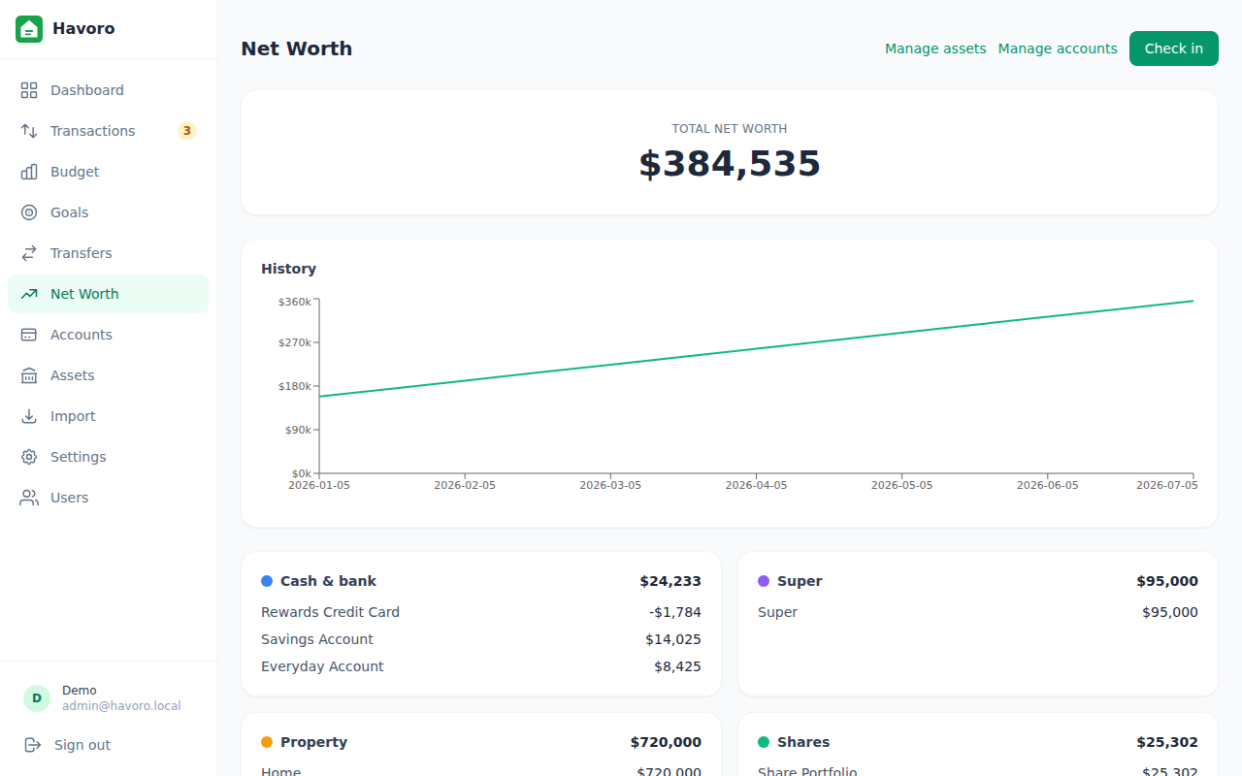This screenshot has width=1242, height=776.
Task: Click the Users people icon
Action: click(29, 498)
